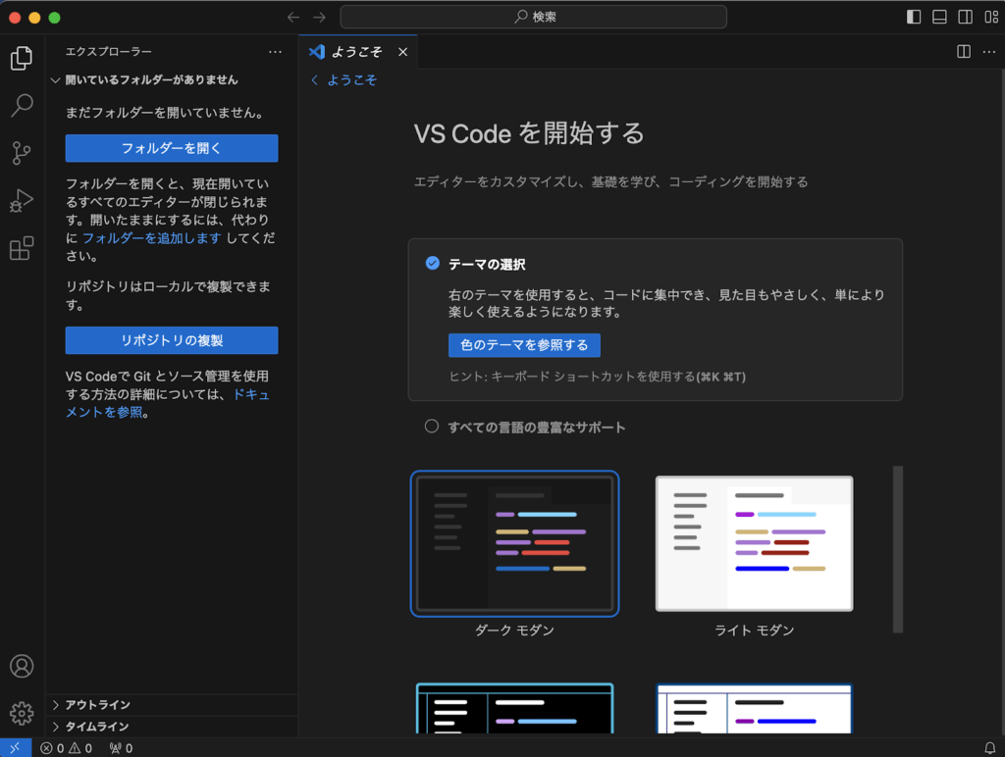Select the ライト モダン theme swatch
This screenshot has width=1005, height=757.
tap(754, 544)
